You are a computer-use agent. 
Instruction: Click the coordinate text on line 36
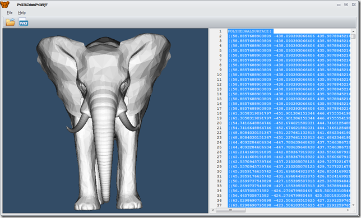(x=289, y=200)
